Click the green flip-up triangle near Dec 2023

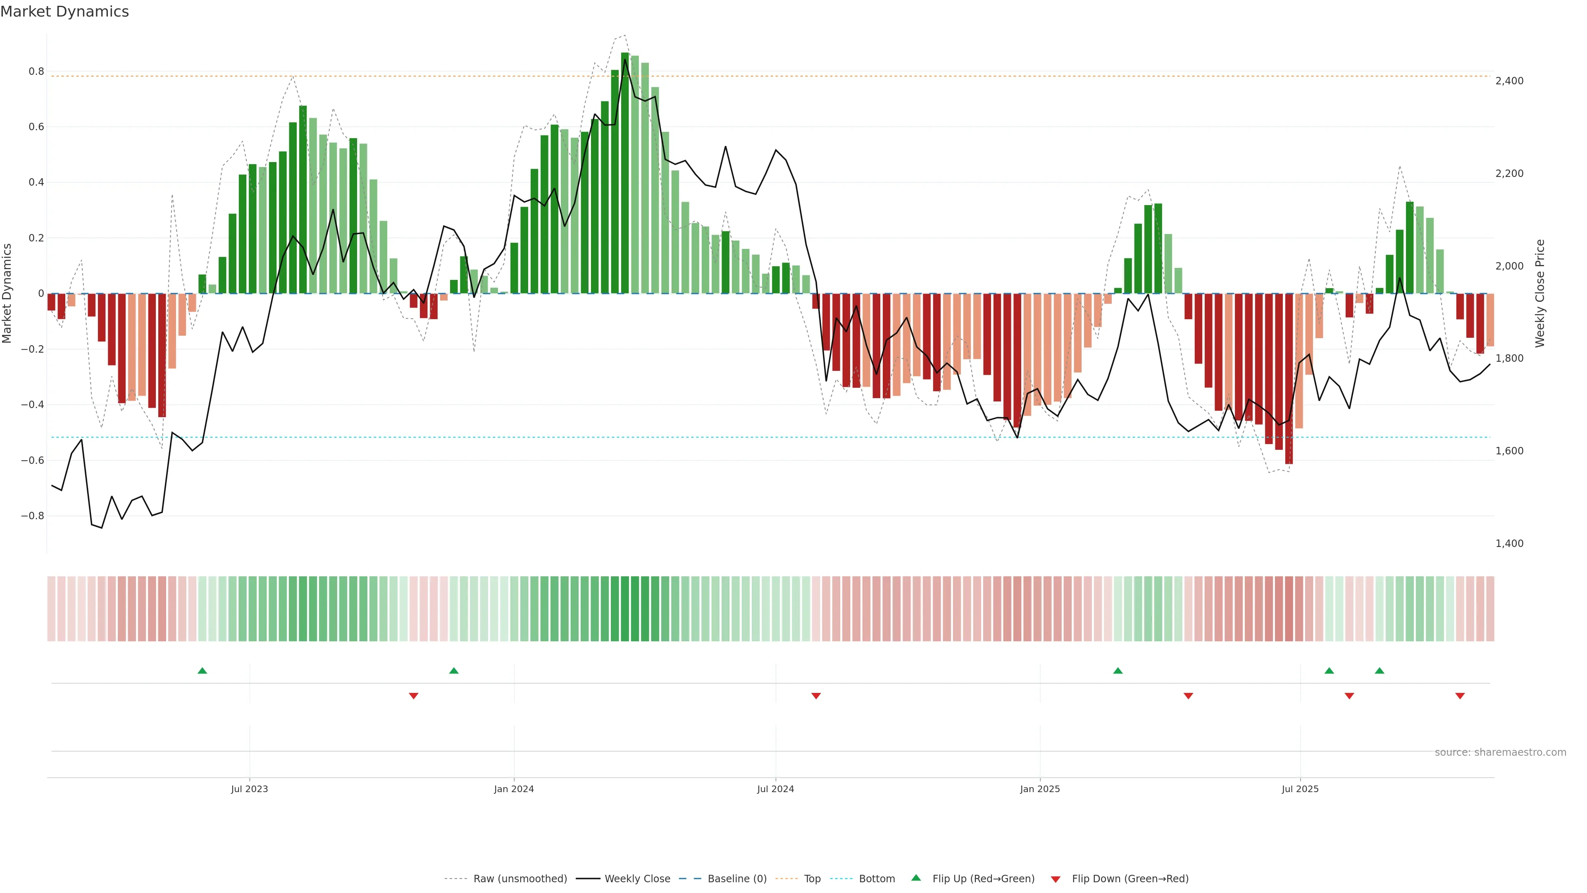[454, 671]
